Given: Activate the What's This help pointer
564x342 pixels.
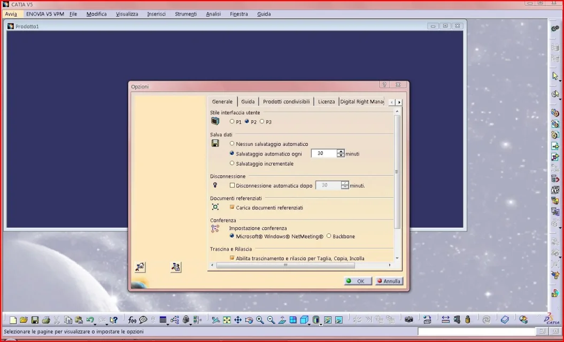Looking at the screenshot, I should (x=114, y=320).
